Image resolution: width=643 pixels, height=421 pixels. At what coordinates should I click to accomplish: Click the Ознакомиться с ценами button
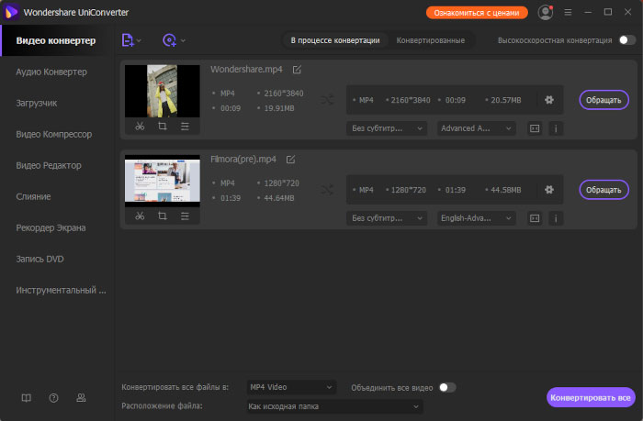(x=477, y=13)
